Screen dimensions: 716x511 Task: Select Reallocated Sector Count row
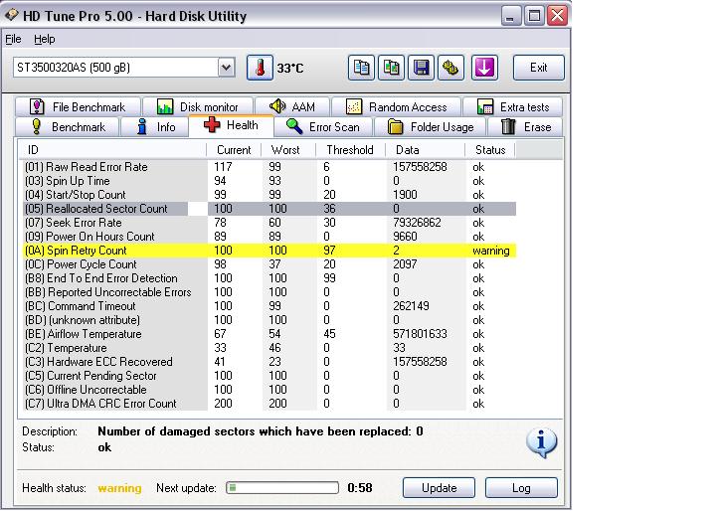click(269, 209)
